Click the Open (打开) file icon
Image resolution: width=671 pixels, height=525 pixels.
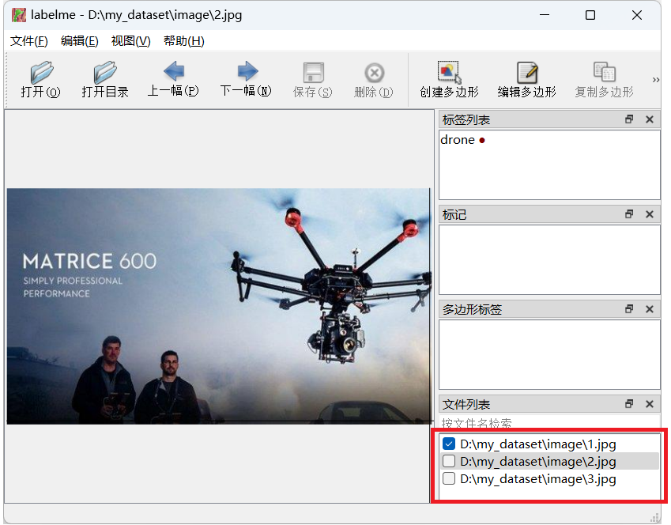[x=42, y=72]
